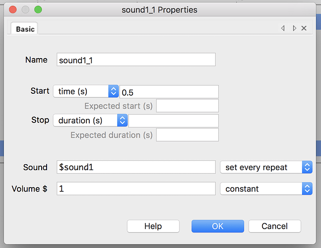
Task: Expand the Volume 'constant' dropdown
Action: (x=266, y=188)
